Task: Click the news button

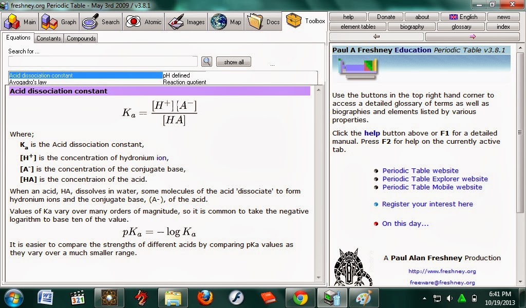Action: [503, 17]
